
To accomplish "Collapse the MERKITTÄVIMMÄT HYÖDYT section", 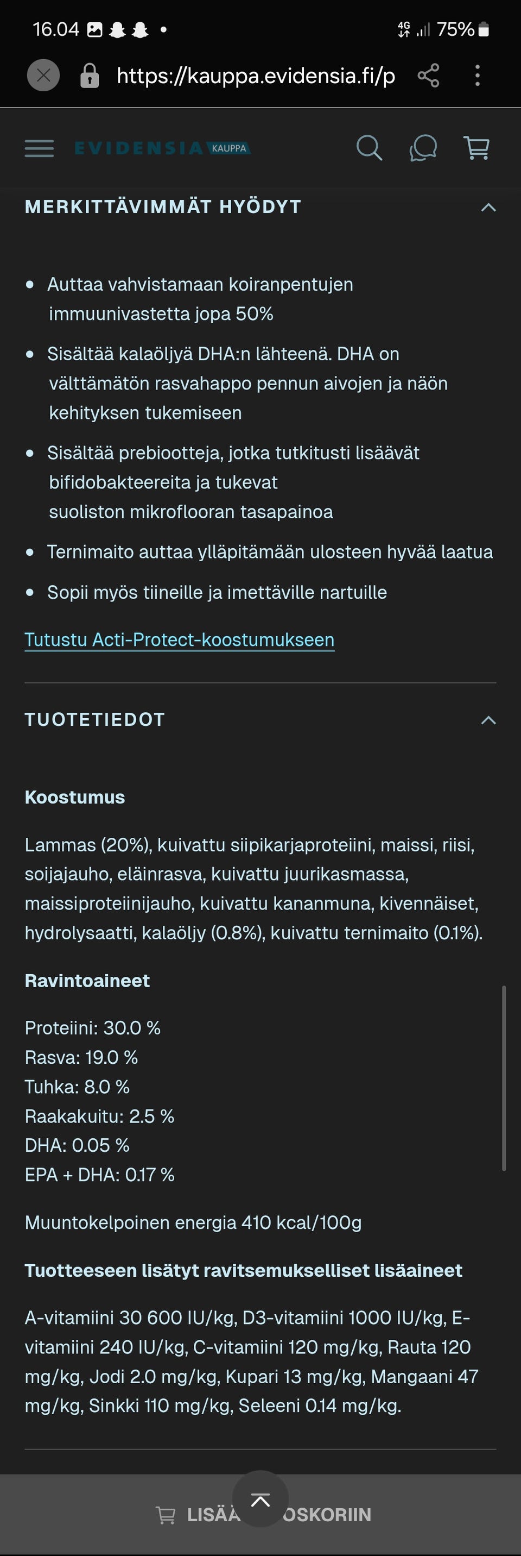I will pyautogui.click(x=489, y=206).
